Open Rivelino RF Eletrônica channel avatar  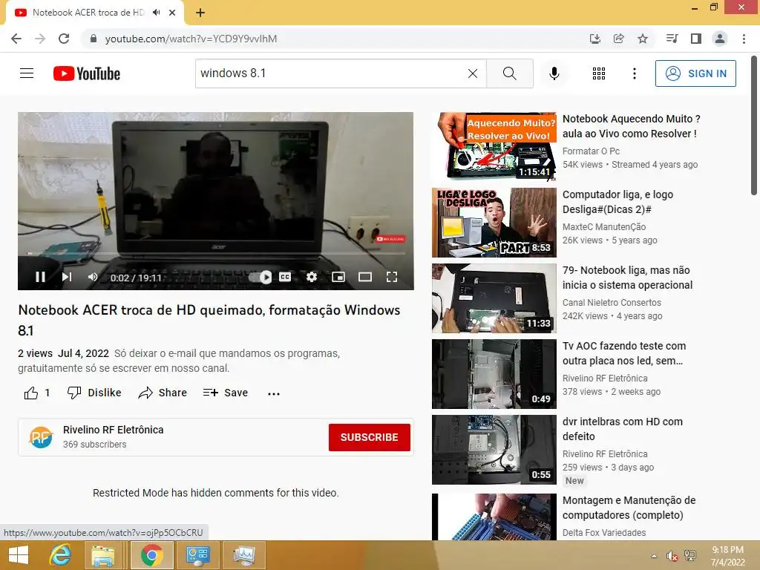(41, 436)
